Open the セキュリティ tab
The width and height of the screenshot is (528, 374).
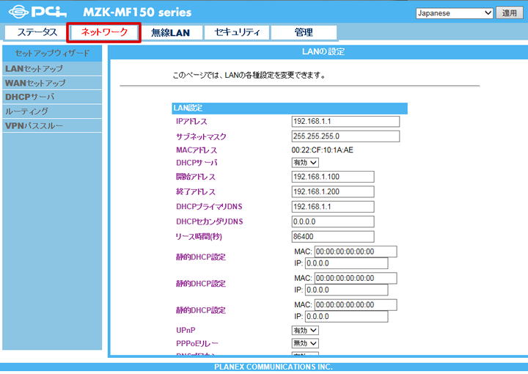point(237,32)
